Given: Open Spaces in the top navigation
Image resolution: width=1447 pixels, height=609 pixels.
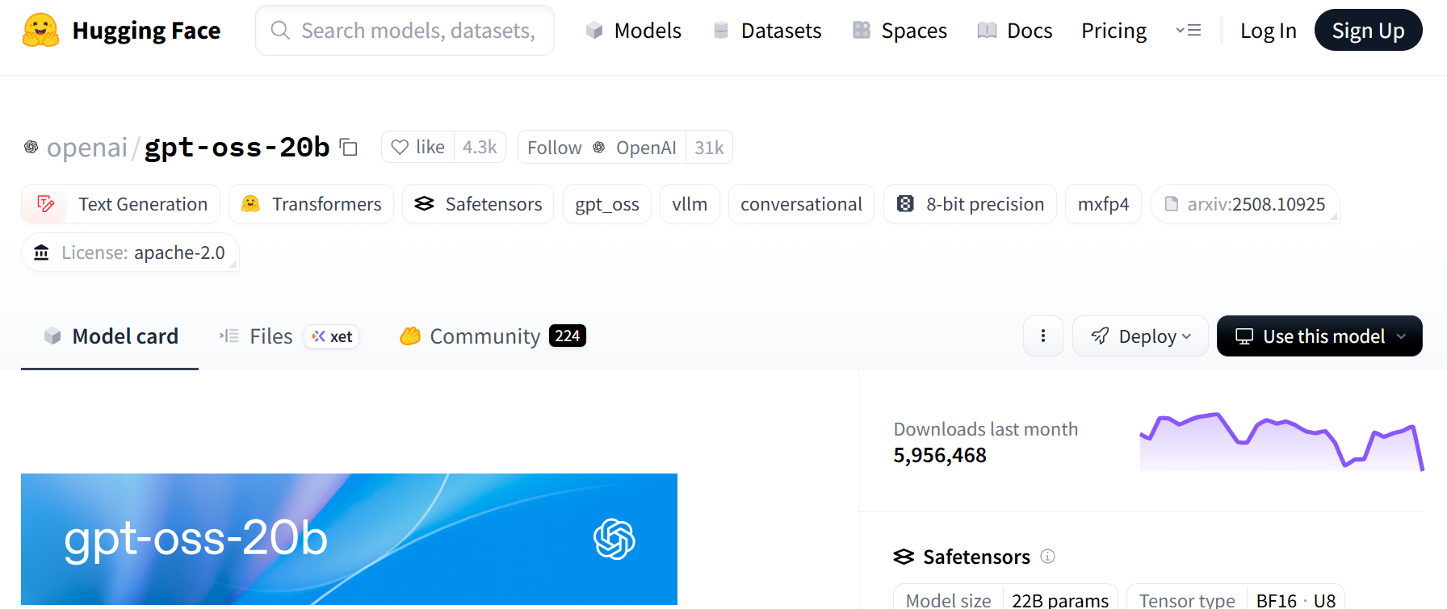Looking at the screenshot, I should [x=900, y=31].
